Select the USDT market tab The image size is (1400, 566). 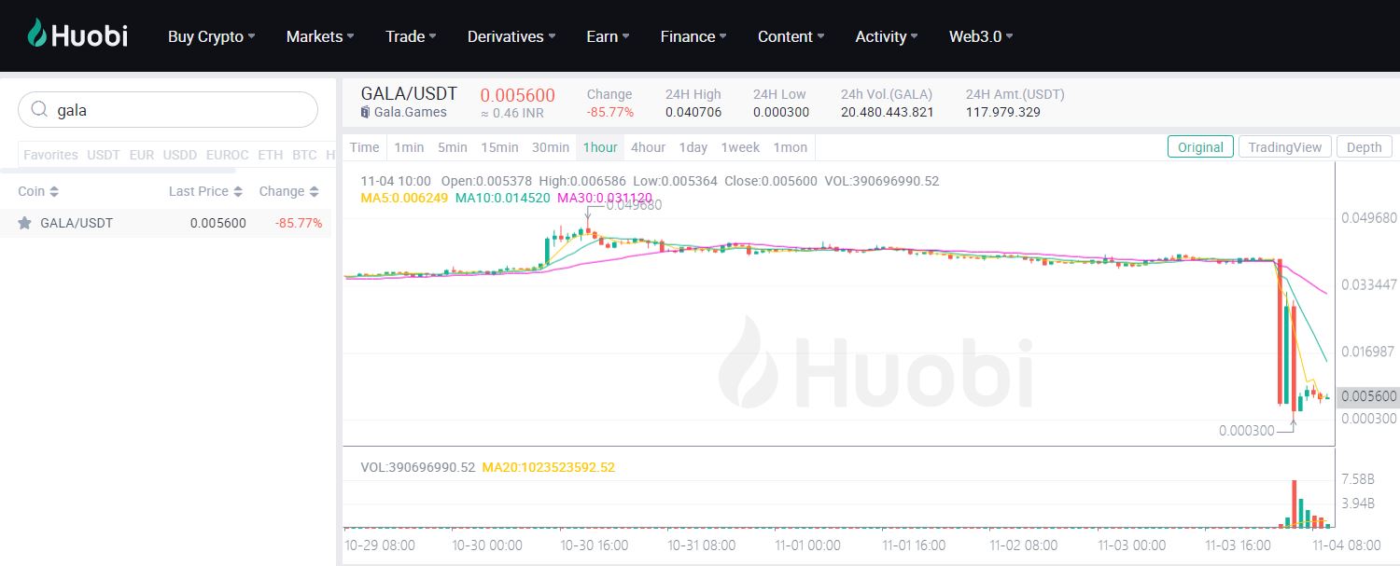(104, 155)
